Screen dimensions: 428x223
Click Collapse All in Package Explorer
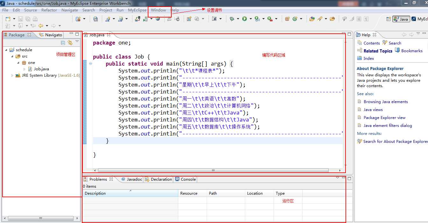point(63,42)
